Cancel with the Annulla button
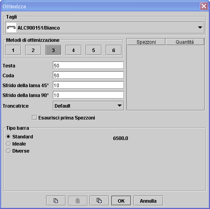This screenshot has width=210, height=209. pyautogui.click(x=148, y=201)
